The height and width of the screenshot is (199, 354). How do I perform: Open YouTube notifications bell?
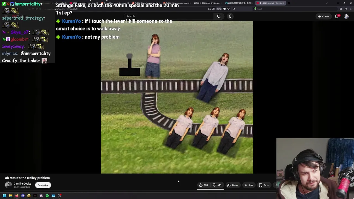point(337,16)
